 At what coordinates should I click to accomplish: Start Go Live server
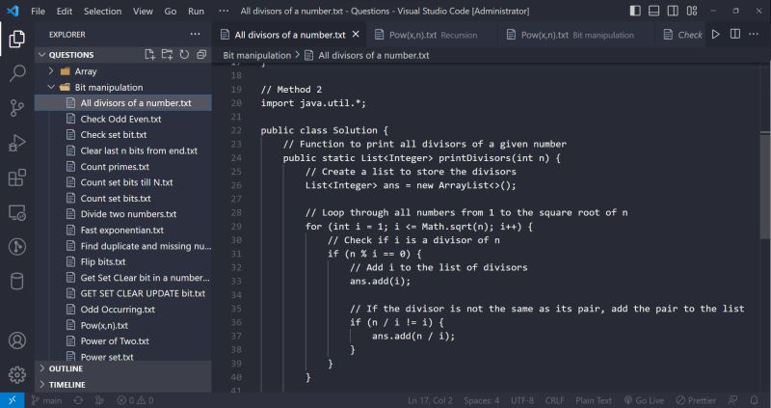pyautogui.click(x=644, y=400)
